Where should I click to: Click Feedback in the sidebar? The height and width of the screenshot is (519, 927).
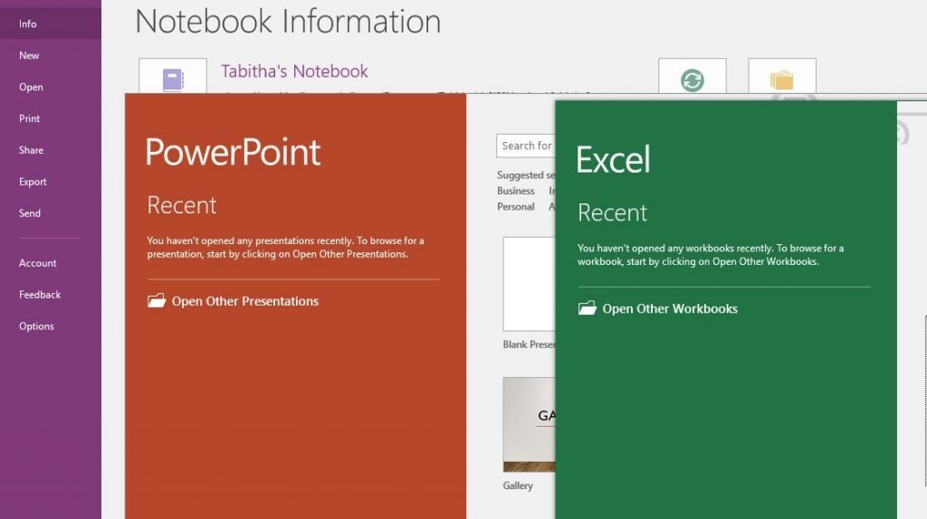coord(40,295)
